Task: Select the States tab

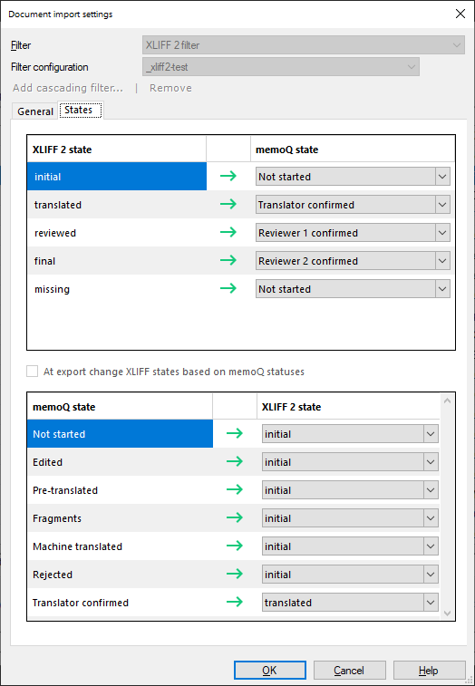Action: click(78, 111)
